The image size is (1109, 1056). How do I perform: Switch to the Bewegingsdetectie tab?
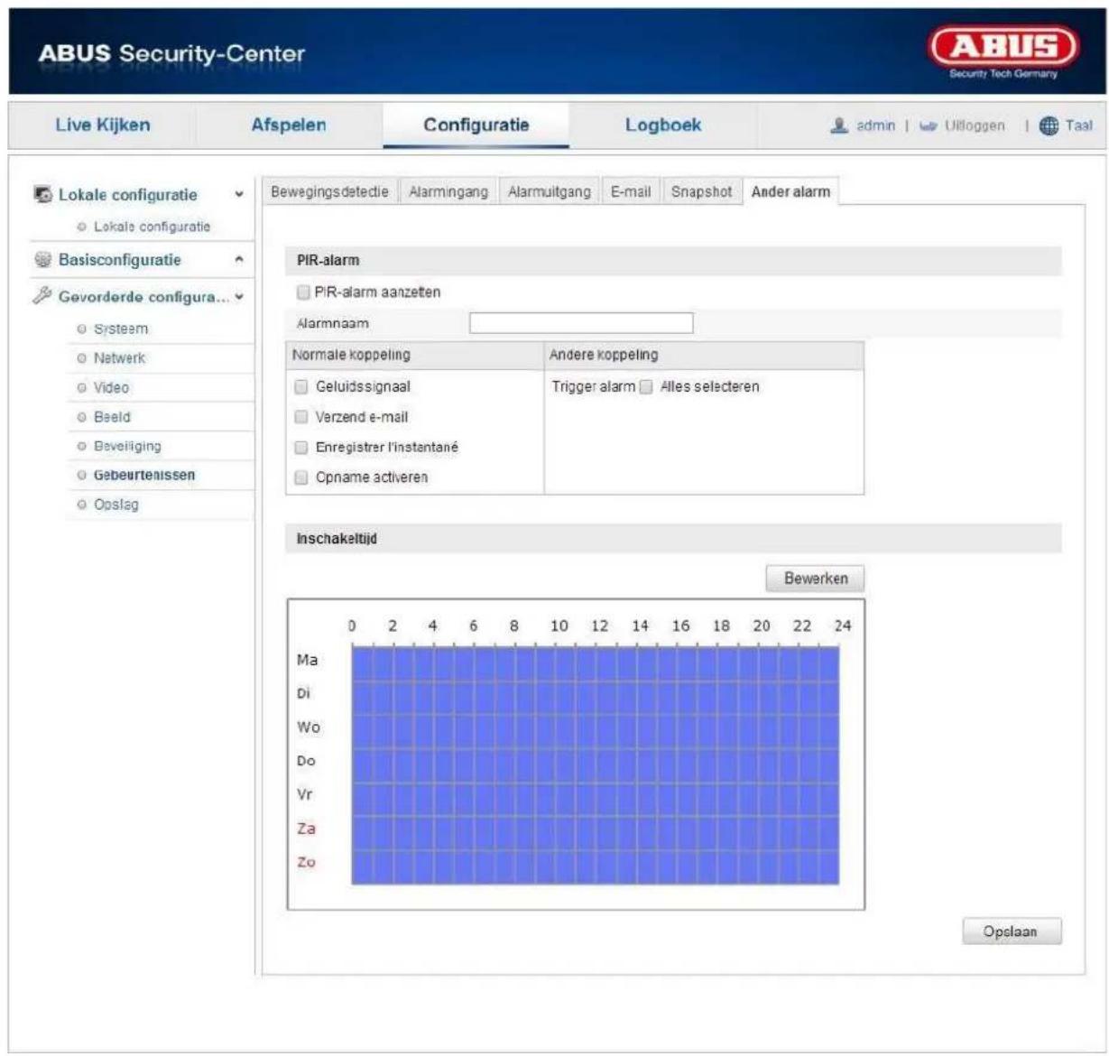329,191
